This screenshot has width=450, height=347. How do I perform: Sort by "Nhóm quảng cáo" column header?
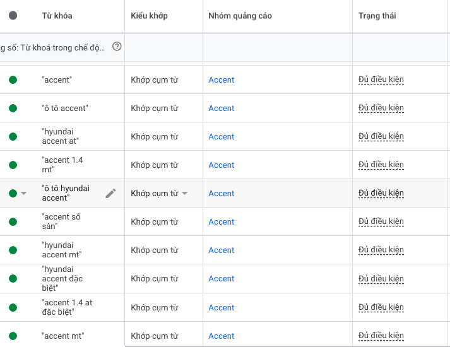240,16
